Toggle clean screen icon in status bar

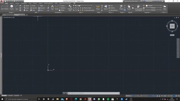click(x=176, y=96)
